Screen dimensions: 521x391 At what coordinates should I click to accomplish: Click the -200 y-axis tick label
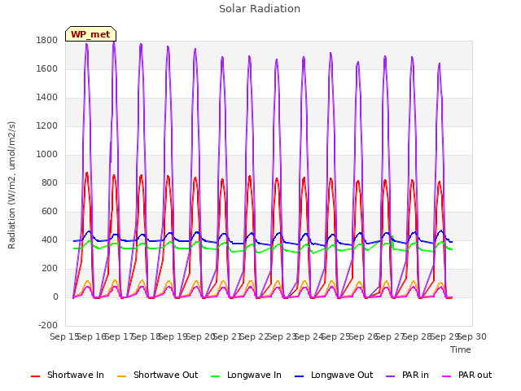(x=48, y=326)
